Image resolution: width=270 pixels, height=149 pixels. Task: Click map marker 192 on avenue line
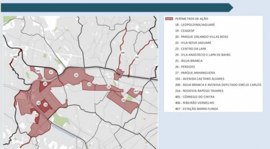tap(137, 57)
